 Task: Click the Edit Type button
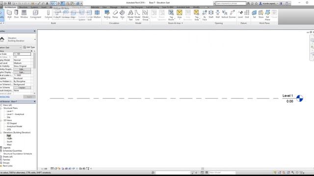point(29,47)
